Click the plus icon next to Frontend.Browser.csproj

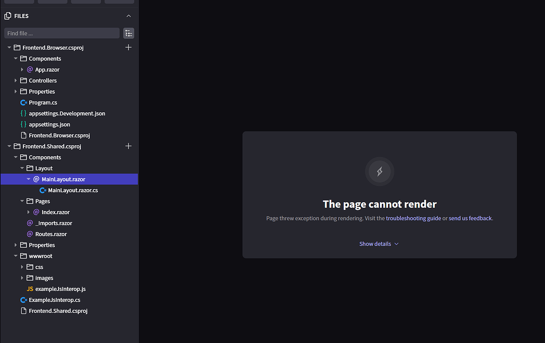(x=128, y=47)
